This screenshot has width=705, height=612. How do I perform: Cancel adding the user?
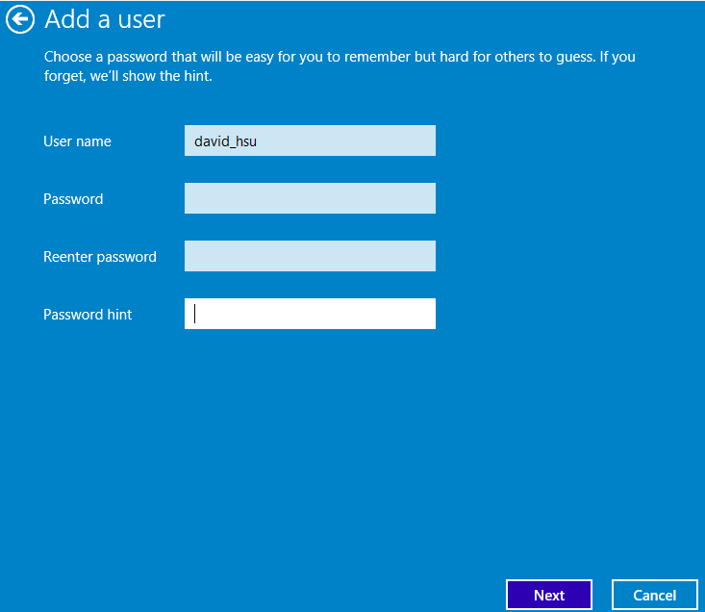click(x=655, y=595)
